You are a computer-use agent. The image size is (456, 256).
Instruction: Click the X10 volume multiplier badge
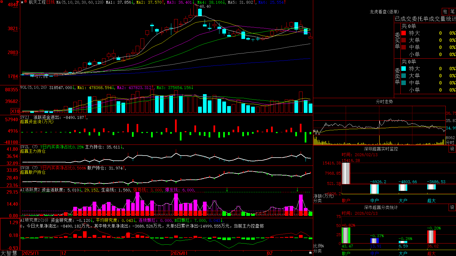pos(15,111)
